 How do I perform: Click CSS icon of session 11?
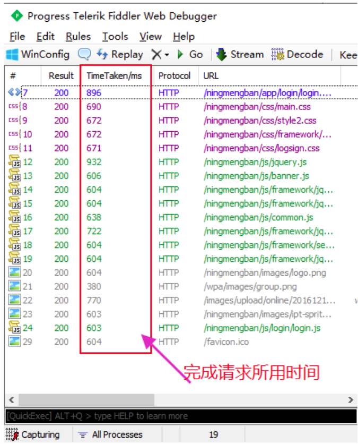coord(15,148)
